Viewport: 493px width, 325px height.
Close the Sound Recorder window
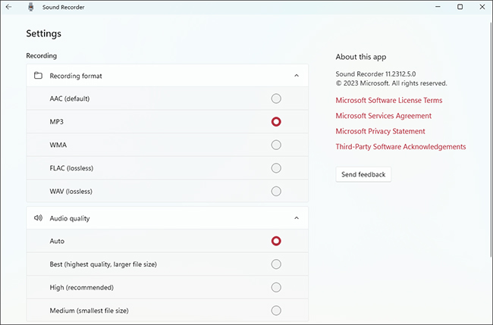[x=482, y=7]
